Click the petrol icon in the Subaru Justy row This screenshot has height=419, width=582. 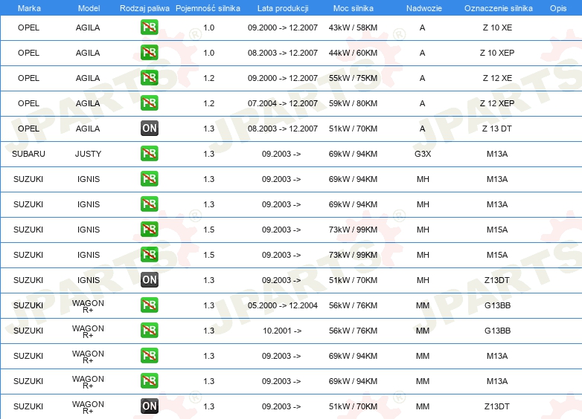[149, 154]
